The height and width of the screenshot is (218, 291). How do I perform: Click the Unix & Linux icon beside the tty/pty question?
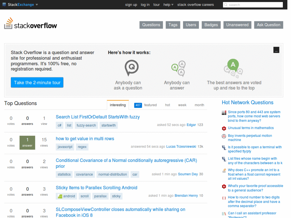224,147
